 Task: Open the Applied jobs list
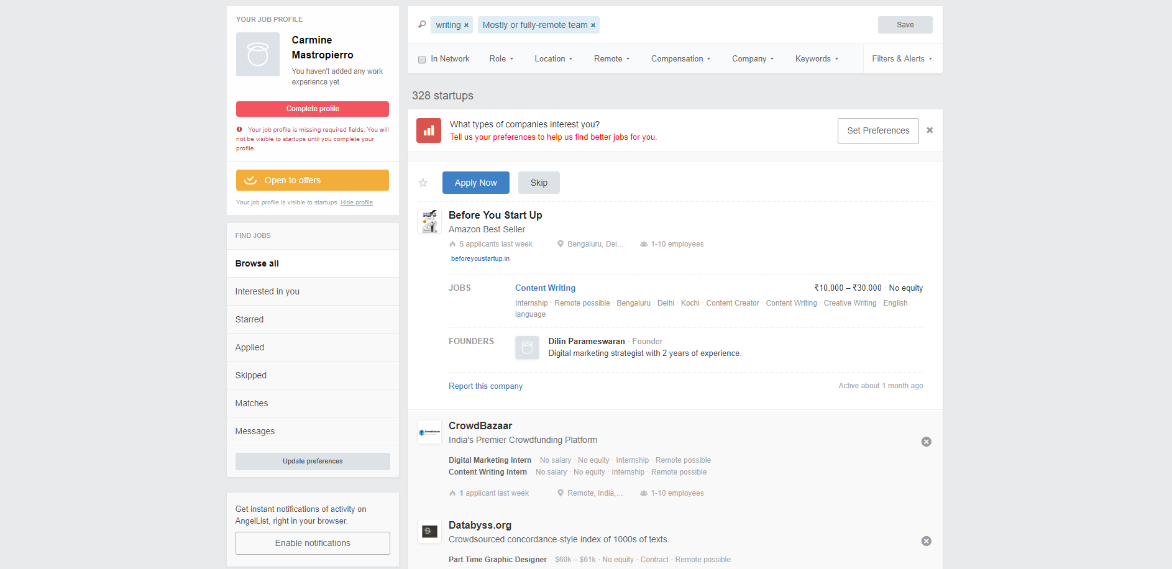click(x=313, y=347)
